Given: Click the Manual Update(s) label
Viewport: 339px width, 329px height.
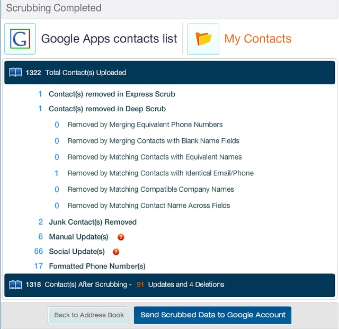Looking at the screenshot, I should pyautogui.click(x=79, y=237).
